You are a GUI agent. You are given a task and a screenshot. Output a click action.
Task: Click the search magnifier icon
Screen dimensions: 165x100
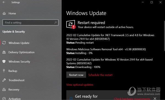pyautogui.click(x=56, y=23)
